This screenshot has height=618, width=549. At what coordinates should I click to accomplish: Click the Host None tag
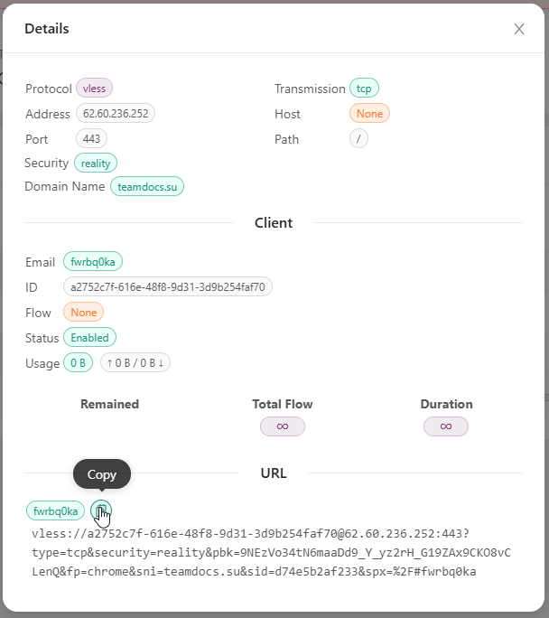click(369, 114)
